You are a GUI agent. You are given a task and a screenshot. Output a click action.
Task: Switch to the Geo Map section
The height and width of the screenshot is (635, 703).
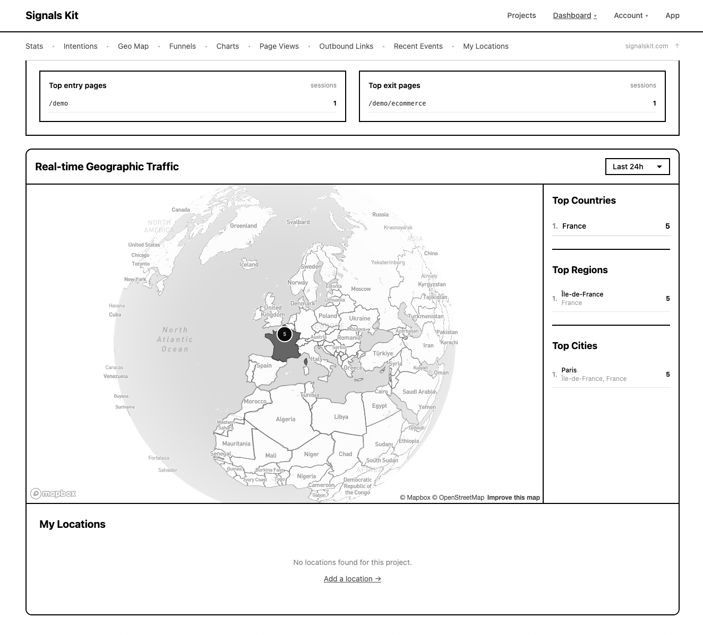(x=133, y=46)
